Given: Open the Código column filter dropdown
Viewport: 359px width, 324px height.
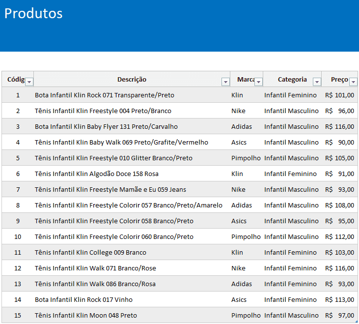Looking at the screenshot, I should point(29,82).
